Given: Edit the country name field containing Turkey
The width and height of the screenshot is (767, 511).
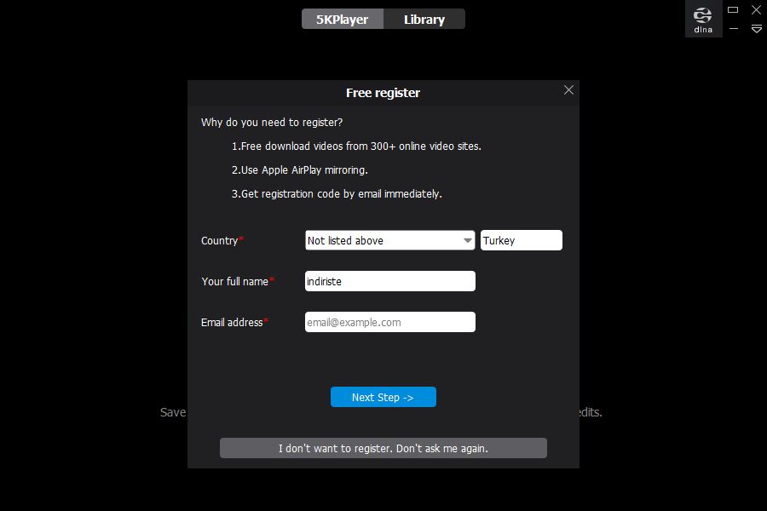Looking at the screenshot, I should 522,240.
